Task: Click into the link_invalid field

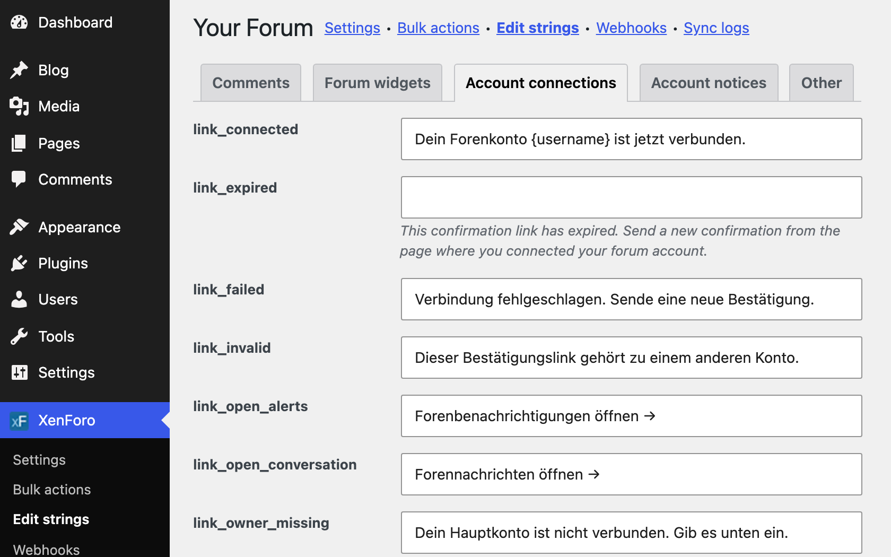Action: 632,358
